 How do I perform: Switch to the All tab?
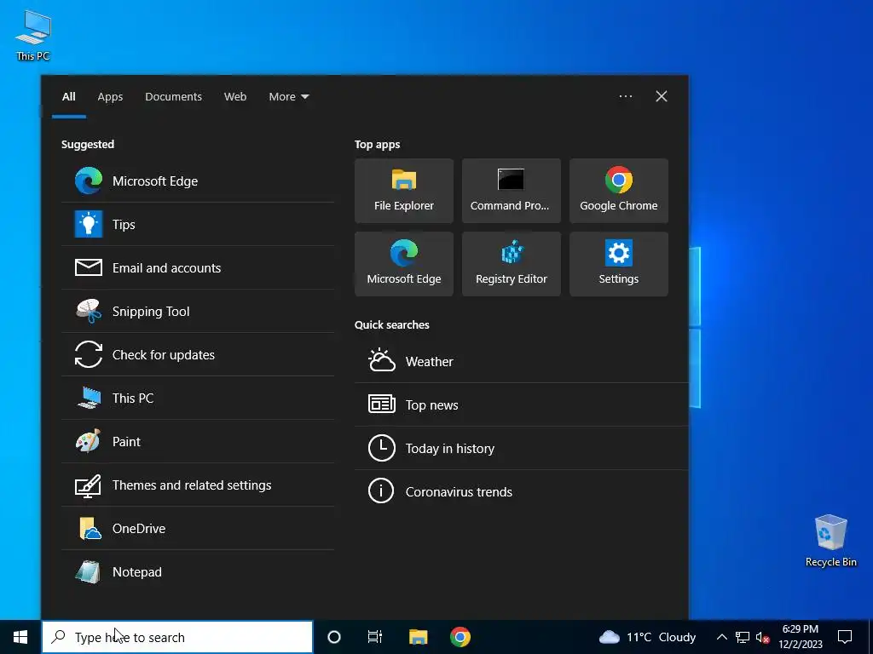click(x=68, y=96)
